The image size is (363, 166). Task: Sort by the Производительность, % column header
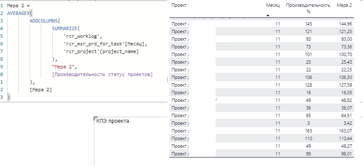point(308,8)
